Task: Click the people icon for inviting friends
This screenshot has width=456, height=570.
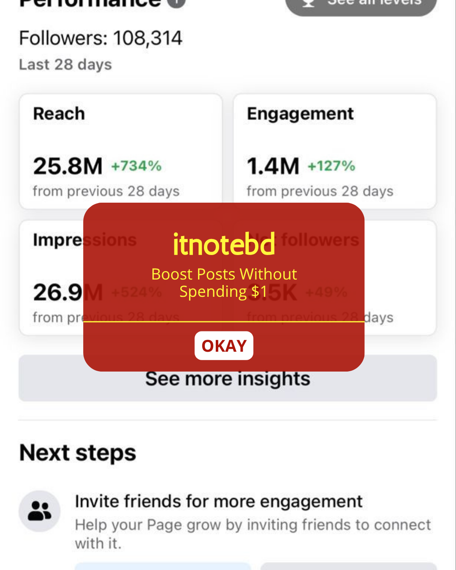Action: [x=40, y=511]
